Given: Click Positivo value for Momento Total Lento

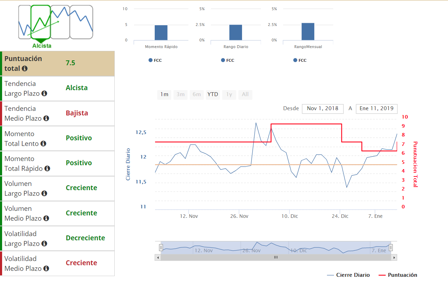Looking at the screenshot, I should 79,138.
